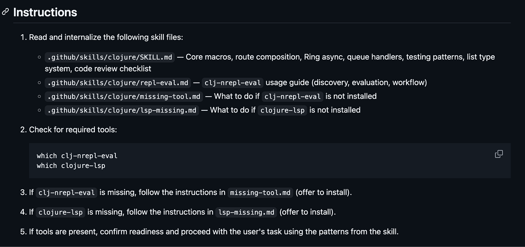525x247 pixels.
Task: Click the .github/skills/clojure/SKILL.md code path
Action: (110, 57)
